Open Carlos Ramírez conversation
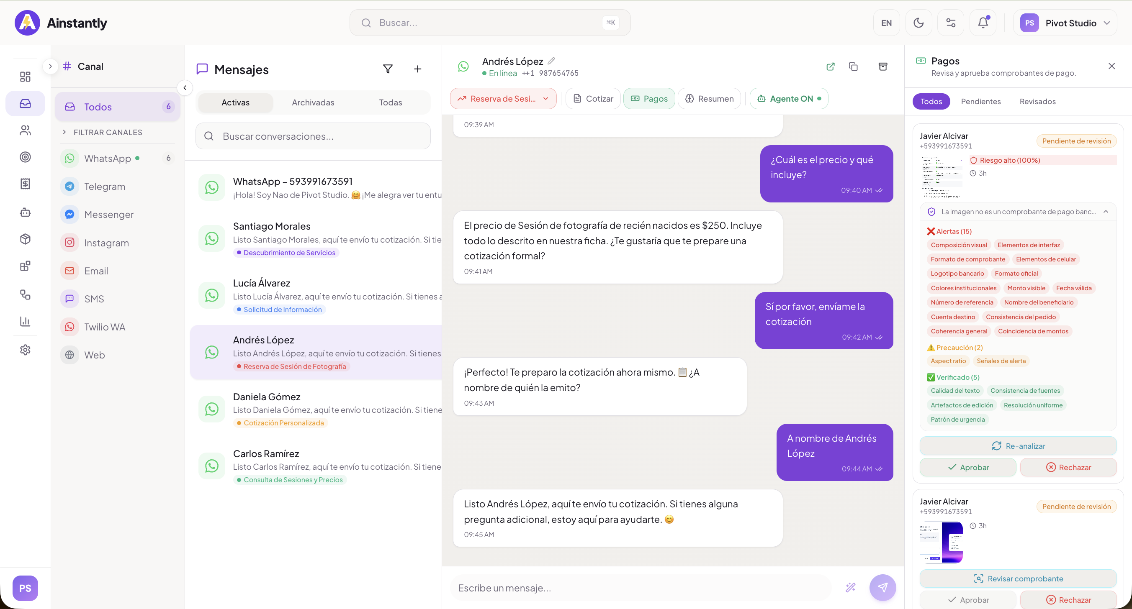1132x609 pixels. click(316, 466)
